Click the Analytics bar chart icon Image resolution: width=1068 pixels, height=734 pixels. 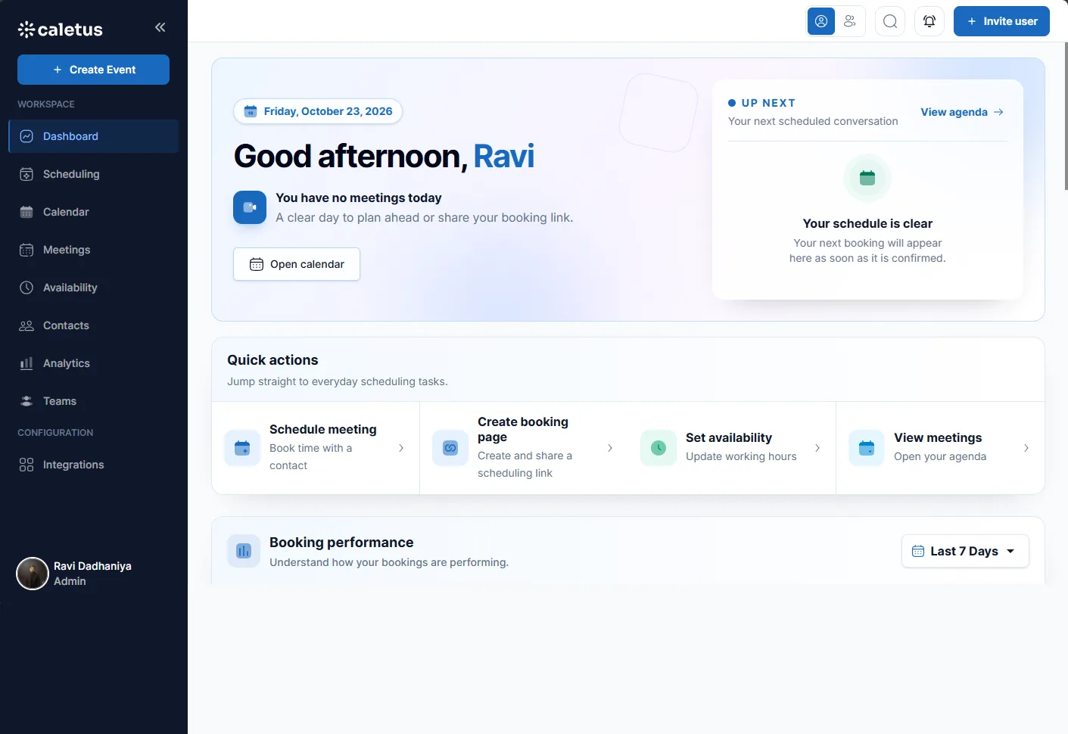point(26,363)
